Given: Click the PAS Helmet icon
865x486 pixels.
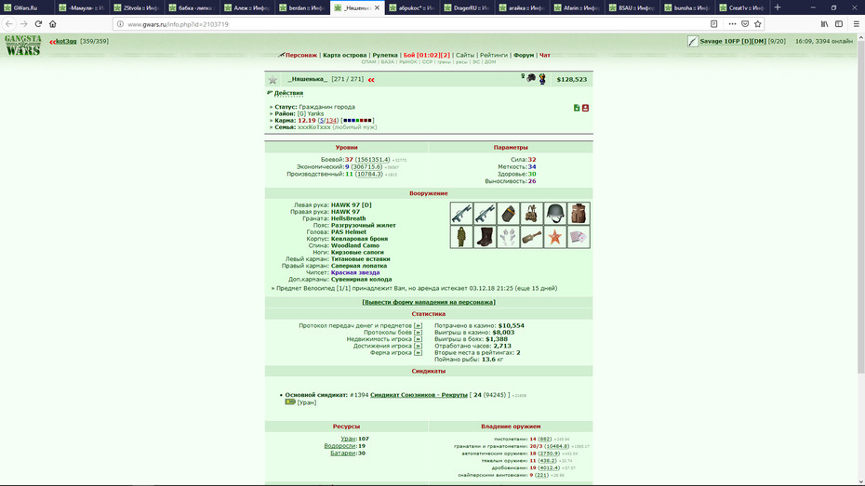Looking at the screenshot, I should [555, 213].
